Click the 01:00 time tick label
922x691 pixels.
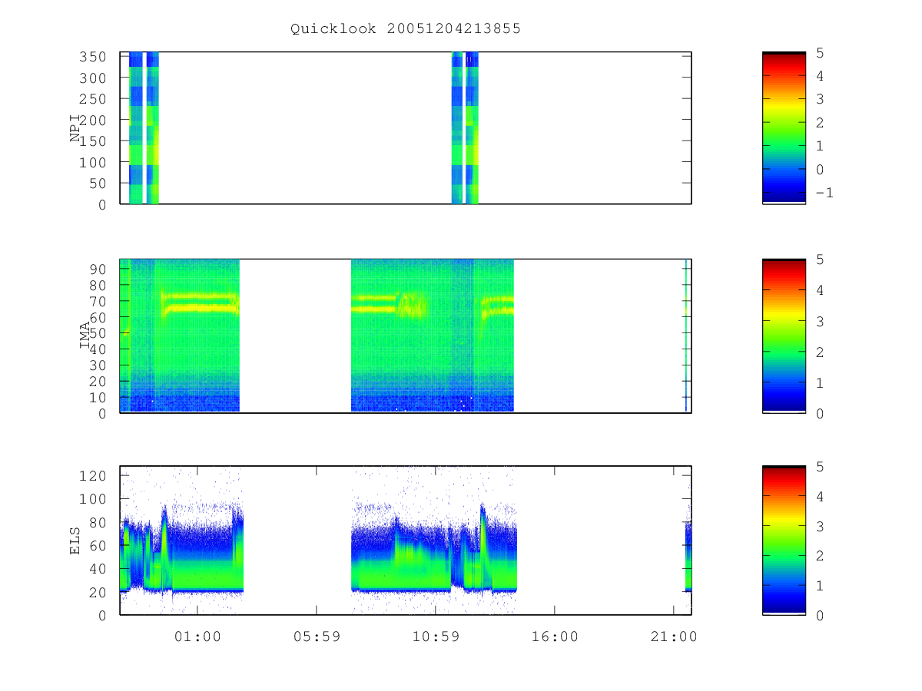[197, 636]
